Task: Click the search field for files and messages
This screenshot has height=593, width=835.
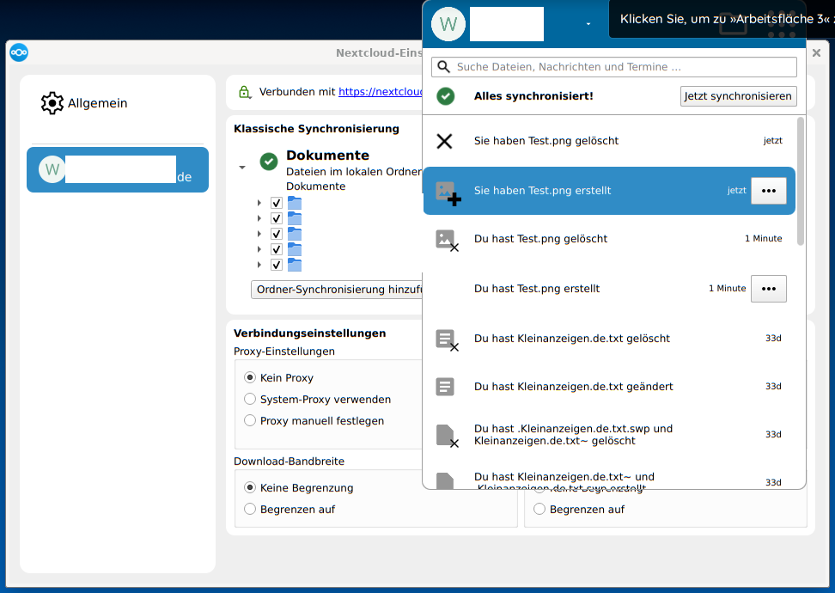Action: coord(614,66)
